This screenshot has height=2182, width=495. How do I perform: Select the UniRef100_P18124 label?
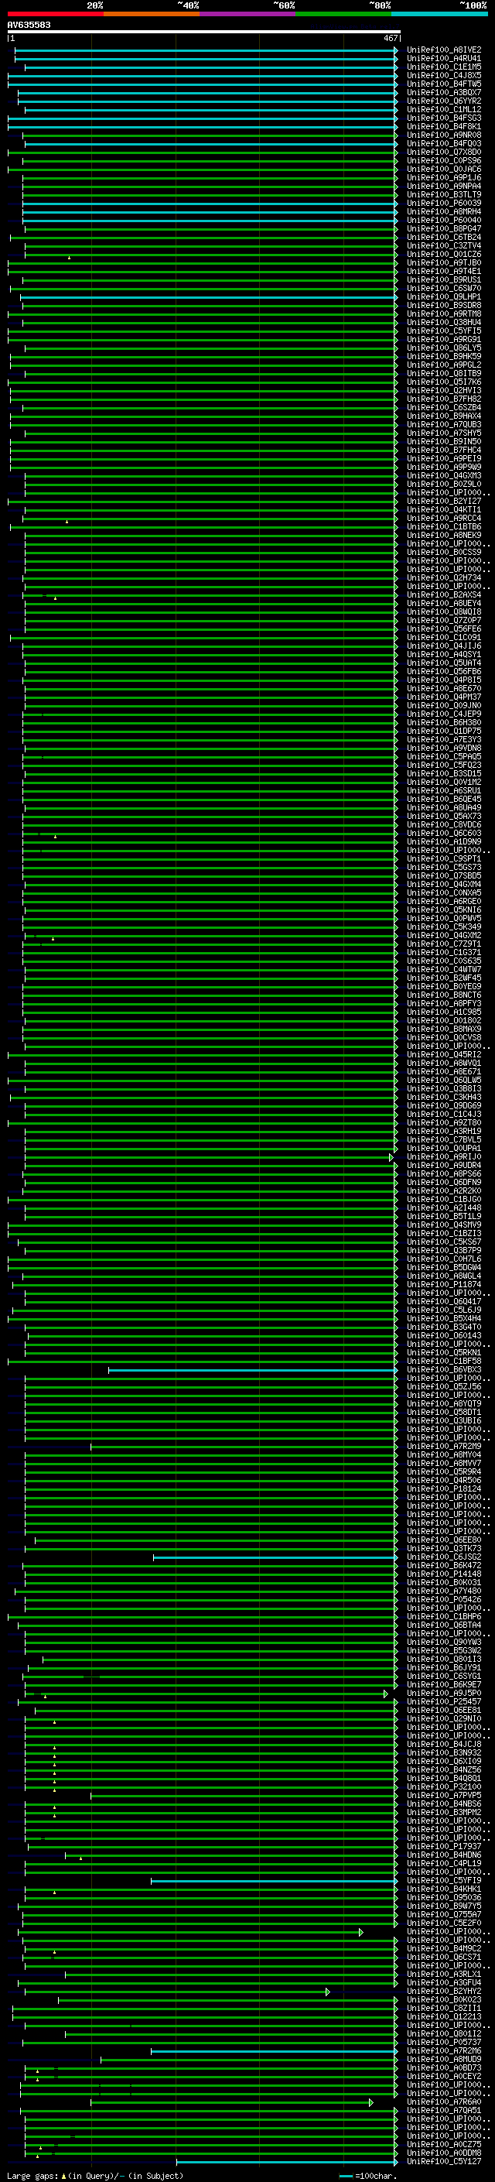pyautogui.click(x=444, y=1489)
